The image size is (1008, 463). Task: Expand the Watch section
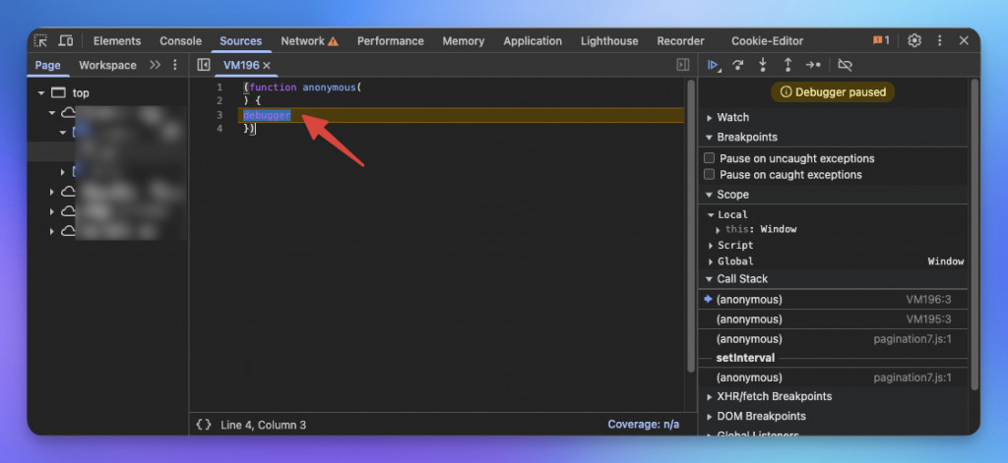pyautogui.click(x=710, y=118)
